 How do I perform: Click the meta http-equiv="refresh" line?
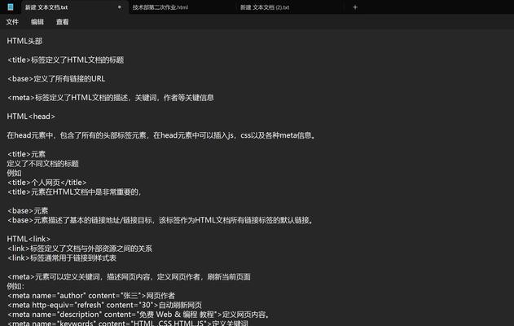(x=104, y=305)
